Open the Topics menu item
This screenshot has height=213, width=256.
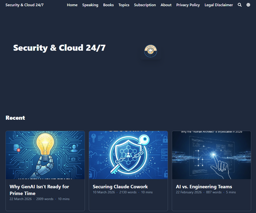point(124,5)
